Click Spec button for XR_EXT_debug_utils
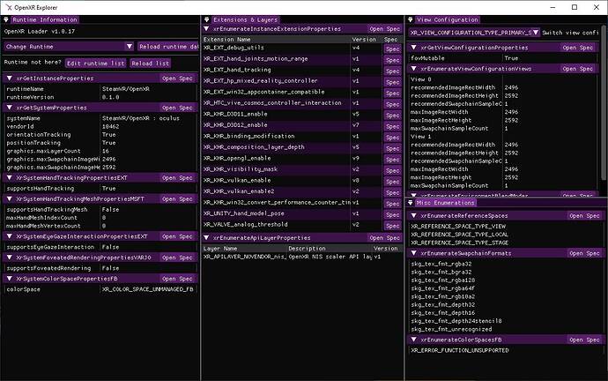 [x=392, y=49]
